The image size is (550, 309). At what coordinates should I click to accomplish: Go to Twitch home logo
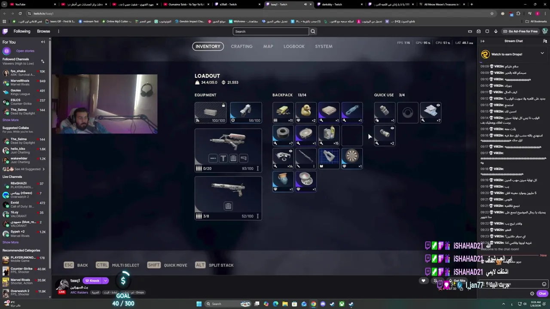5,31
